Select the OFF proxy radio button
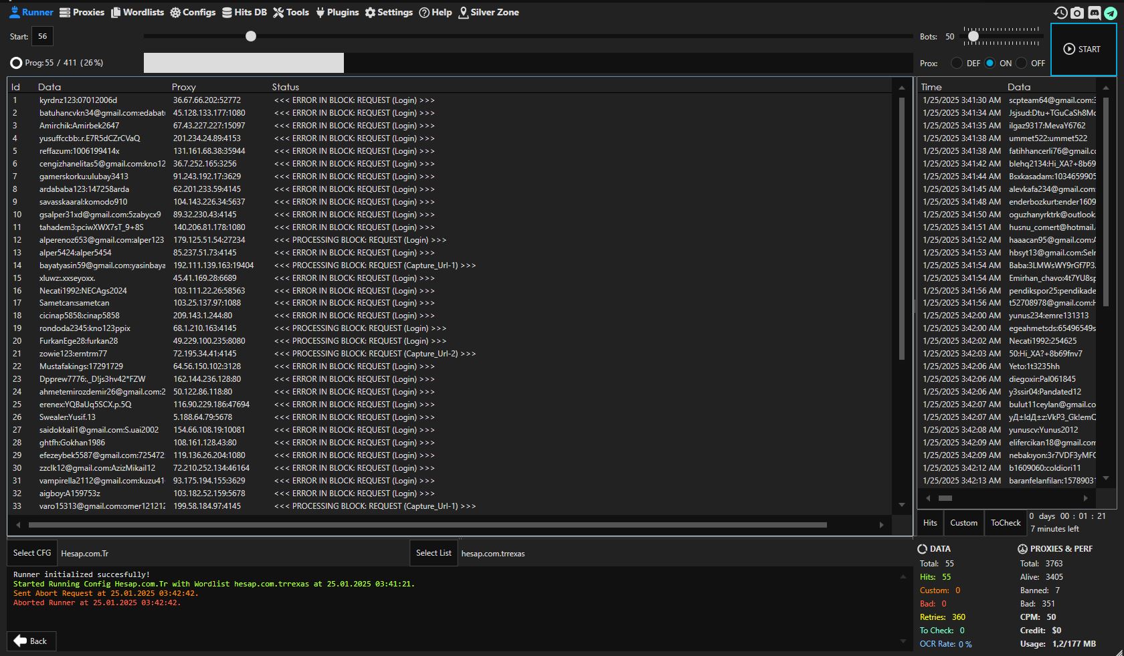 pyautogui.click(x=1021, y=63)
